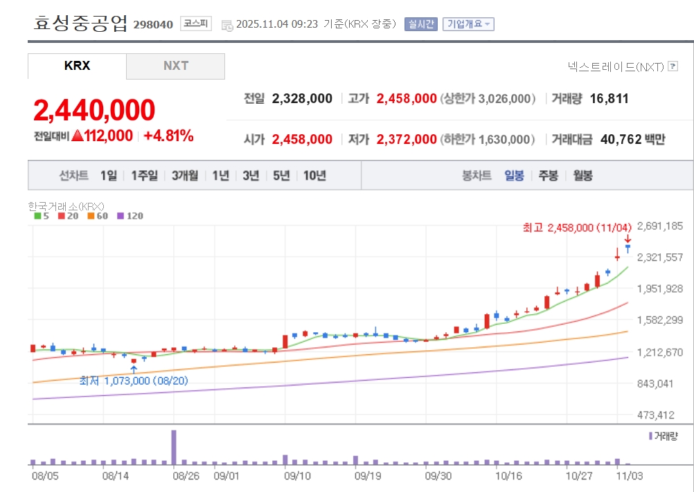Click the green 5-day moving average swatch
The width and height of the screenshot is (694, 492).
pos(37,216)
